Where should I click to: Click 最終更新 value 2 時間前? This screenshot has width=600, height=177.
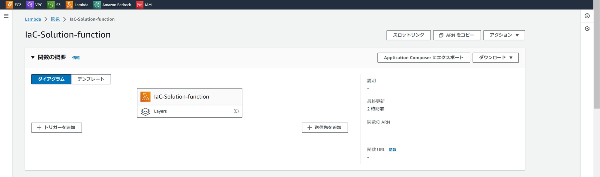click(x=375, y=109)
